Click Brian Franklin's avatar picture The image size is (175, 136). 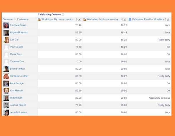click(x=6, y=69)
